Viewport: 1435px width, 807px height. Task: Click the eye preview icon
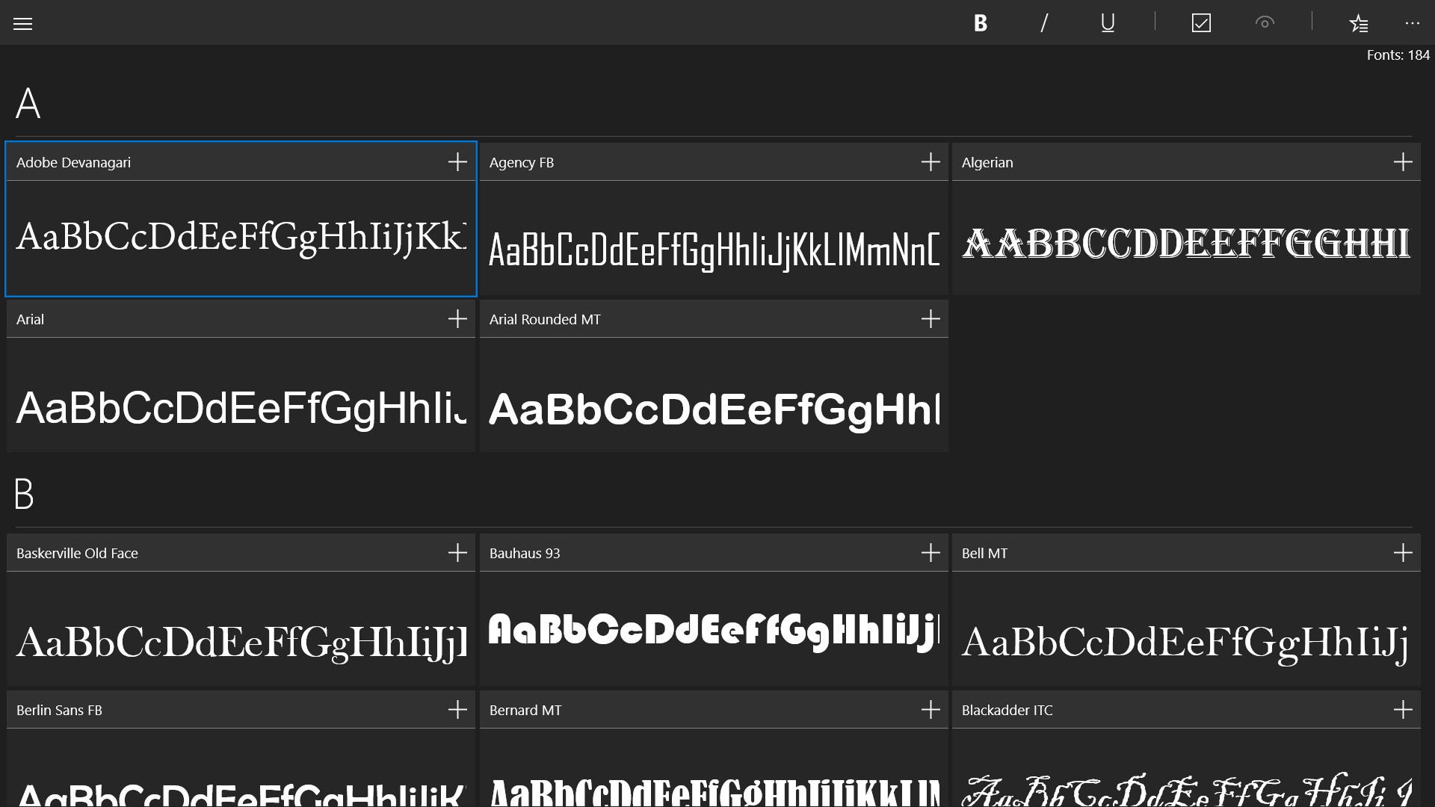click(x=1265, y=23)
